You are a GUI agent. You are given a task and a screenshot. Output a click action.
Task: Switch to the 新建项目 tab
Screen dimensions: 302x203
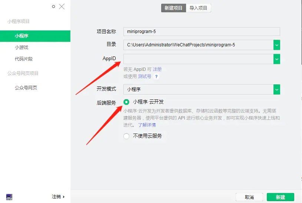click(173, 8)
